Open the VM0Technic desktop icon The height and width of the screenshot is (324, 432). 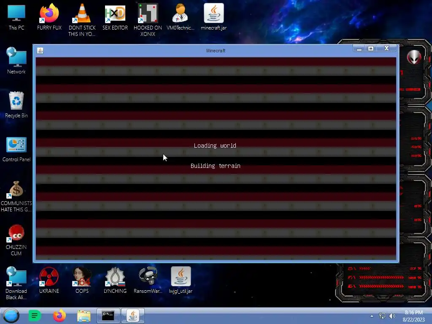point(181,16)
